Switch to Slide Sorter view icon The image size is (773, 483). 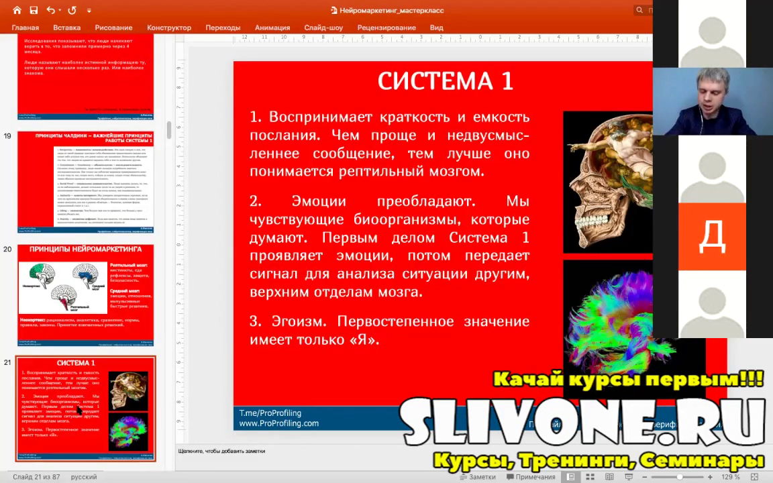point(590,476)
